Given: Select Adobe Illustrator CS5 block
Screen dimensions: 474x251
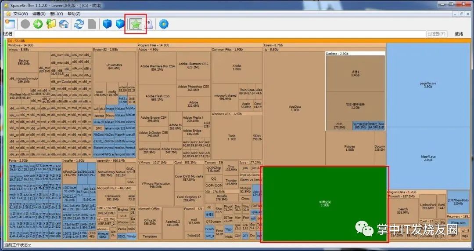Looking at the screenshot, I should tap(194, 65).
